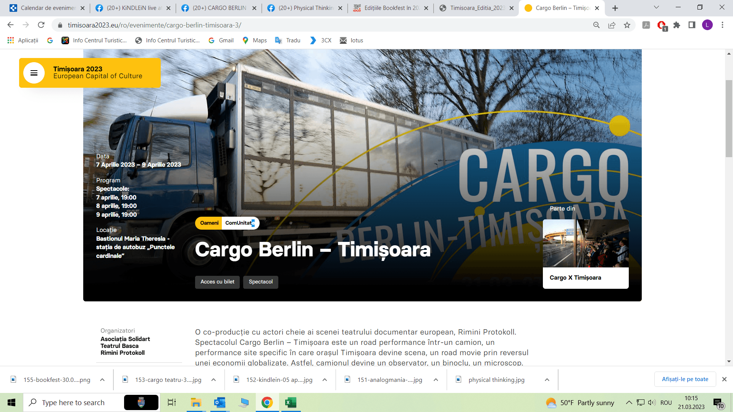Image resolution: width=733 pixels, height=412 pixels.
Task: Open the 3CX bookmark
Action: [x=321, y=40]
